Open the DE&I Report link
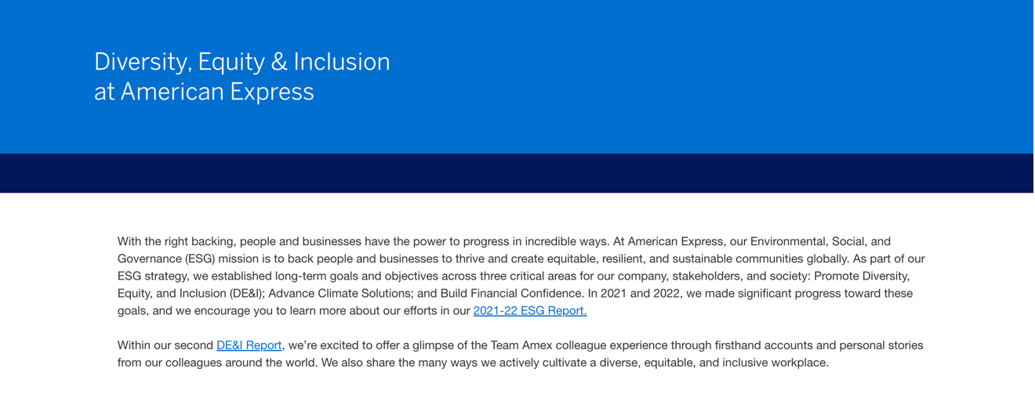Screen dimensions: 1035x404 pyautogui.click(x=249, y=345)
